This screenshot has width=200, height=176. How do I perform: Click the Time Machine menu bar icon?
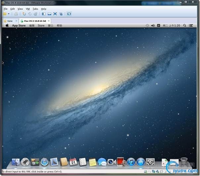click(x=147, y=25)
